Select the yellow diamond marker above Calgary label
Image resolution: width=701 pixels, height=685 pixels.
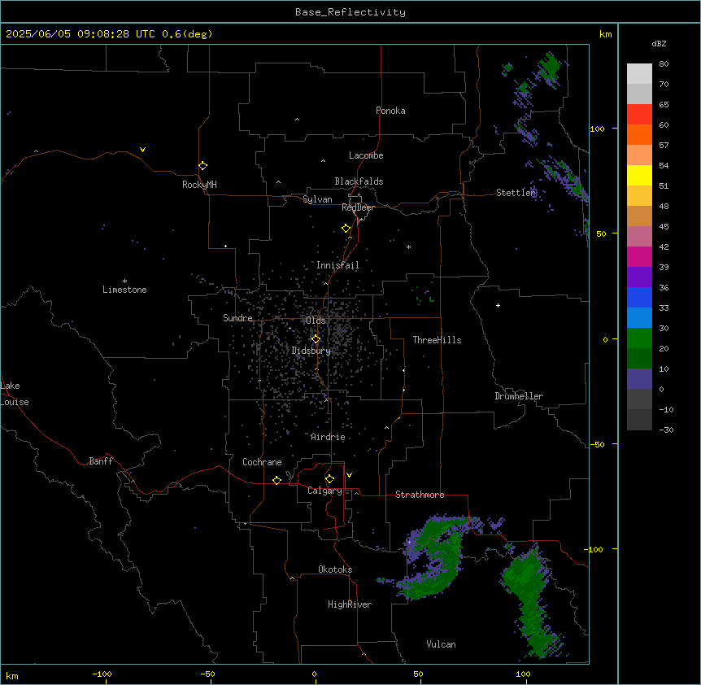coord(329,478)
